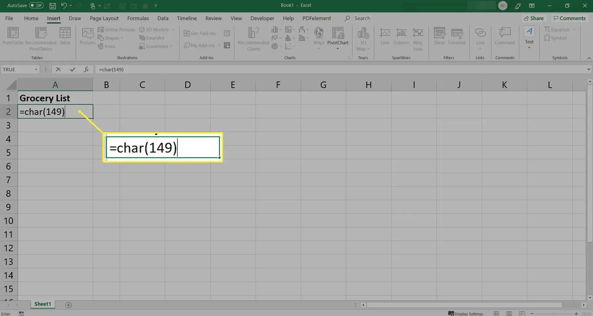Insert a Line sparkline
The height and width of the screenshot is (316, 593).
(385, 36)
